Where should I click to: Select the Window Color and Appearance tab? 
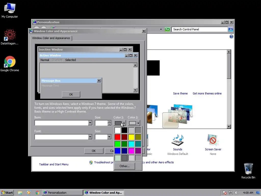point(51,38)
